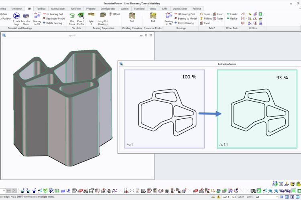Select the /w1.1 93 % profile thumbnail
Image resolution: width=301 pixels, height=200 pixels.
coord(257,109)
